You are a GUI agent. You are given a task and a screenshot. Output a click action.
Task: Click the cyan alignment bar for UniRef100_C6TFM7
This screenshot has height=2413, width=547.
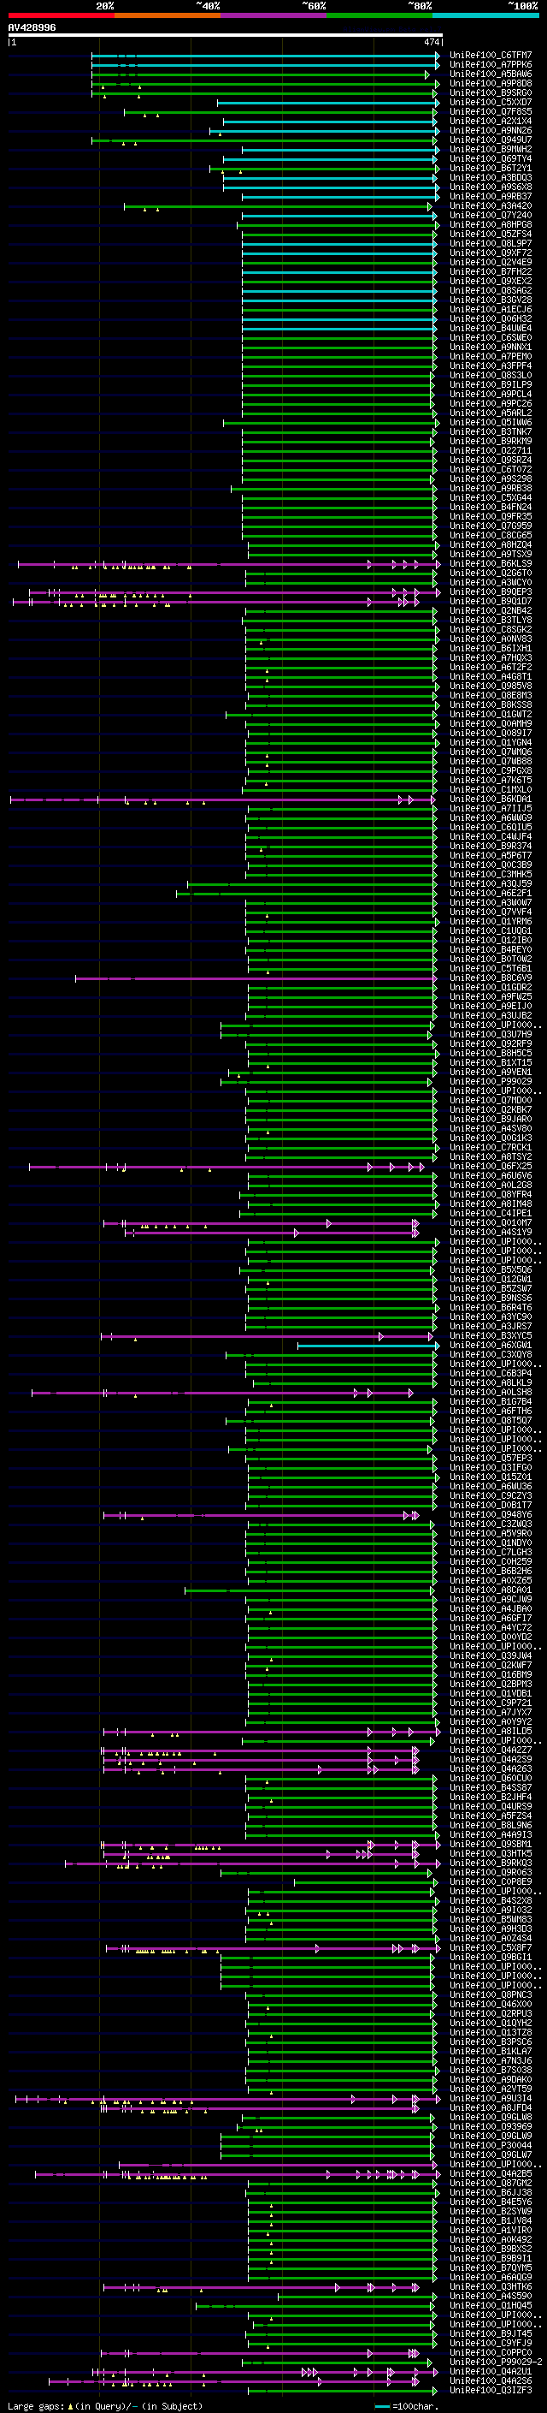point(266,56)
